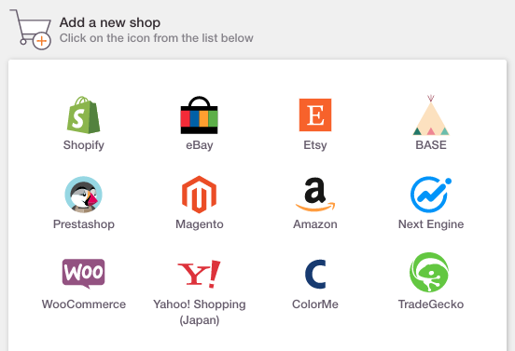Select the Magento hexagon logo

pyautogui.click(x=199, y=195)
